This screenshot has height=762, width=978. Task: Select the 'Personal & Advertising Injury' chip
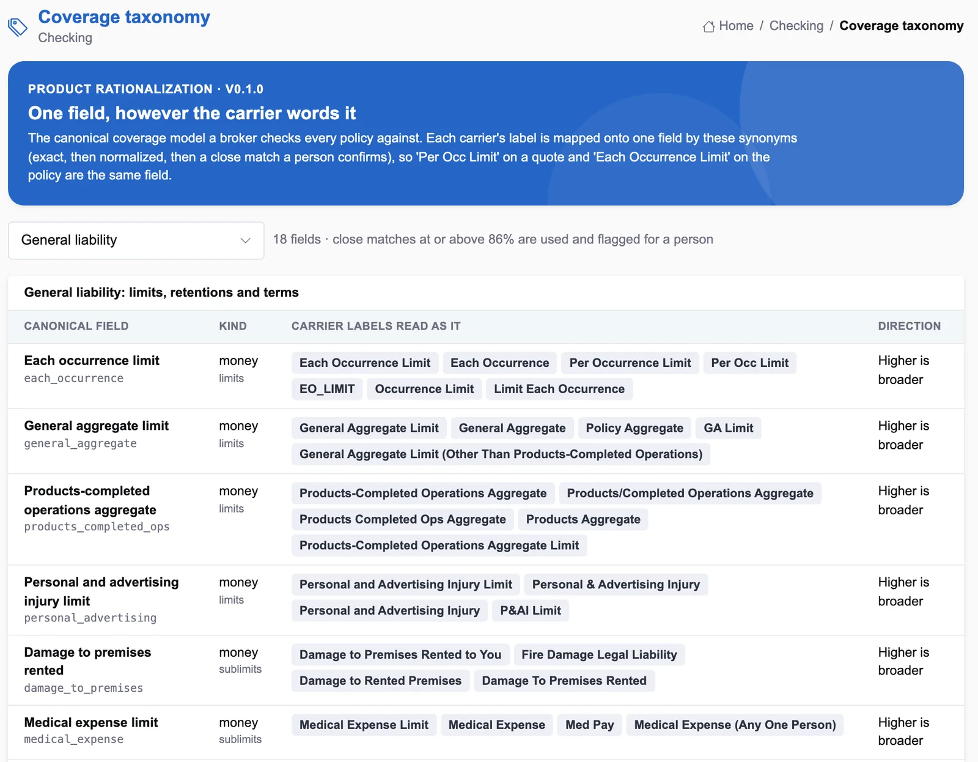[616, 585]
